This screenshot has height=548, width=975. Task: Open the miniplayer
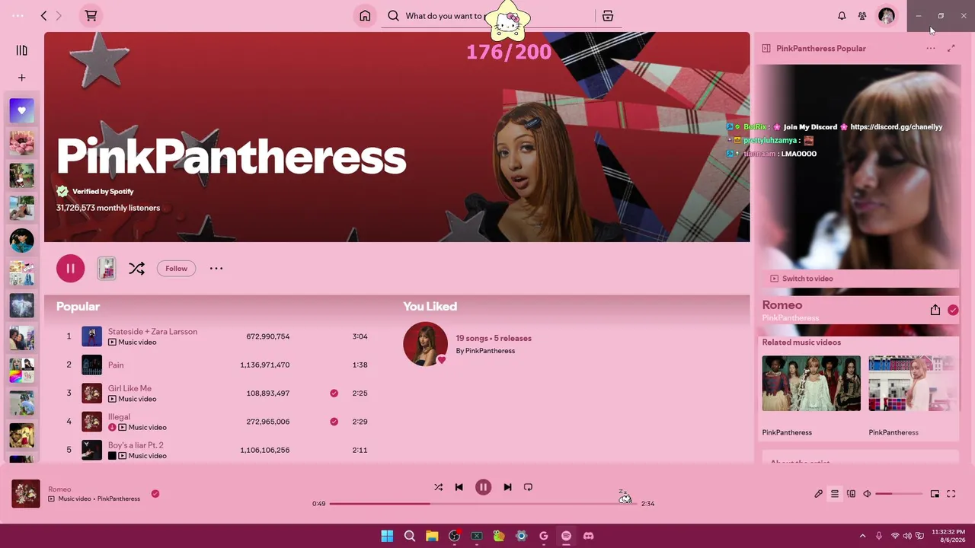[935, 494]
